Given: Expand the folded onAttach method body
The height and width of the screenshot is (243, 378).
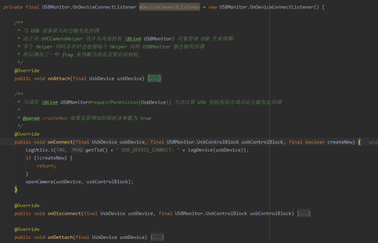Looking at the screenshot, I should 154,78.
